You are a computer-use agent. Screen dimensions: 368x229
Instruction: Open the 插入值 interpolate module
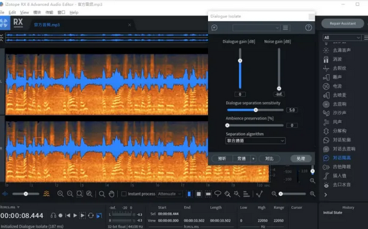click(x=335, y=175)
